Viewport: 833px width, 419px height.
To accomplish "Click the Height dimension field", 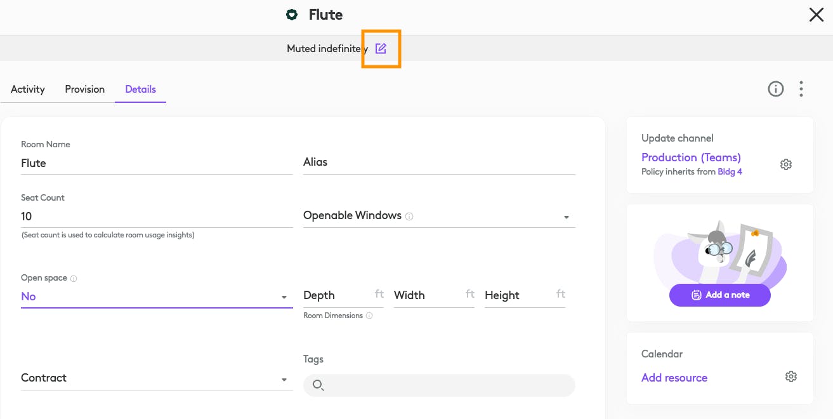I will tap(525, 295).
